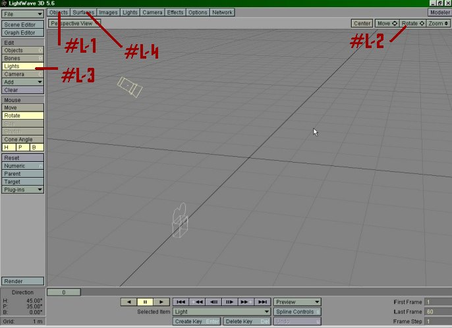
Task: Click the Last Frame input field
Action: point(438,312)
